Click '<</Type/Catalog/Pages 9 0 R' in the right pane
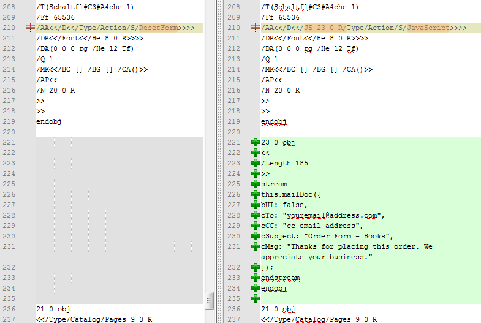Image resolution: width=481 pixels, height=323 pixels. (x=319, y=319)
